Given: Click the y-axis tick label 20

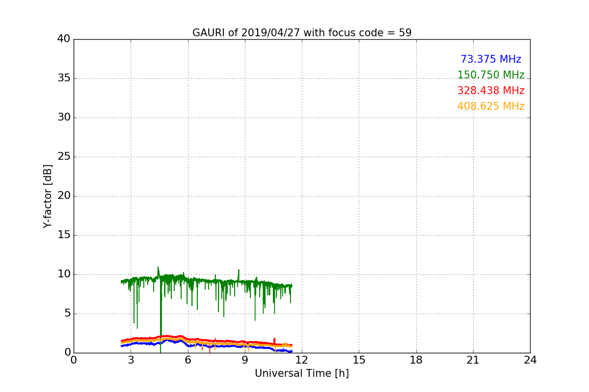Looking at the screenshot, I should coord(64,196).
